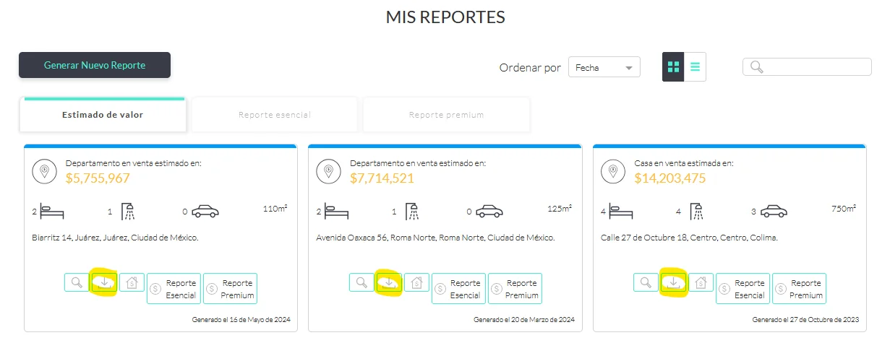Download the Biarritz 14 report
The image size is (890, 343).
point(105,282)
